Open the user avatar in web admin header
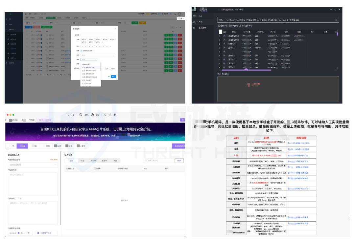 (179, 14)
